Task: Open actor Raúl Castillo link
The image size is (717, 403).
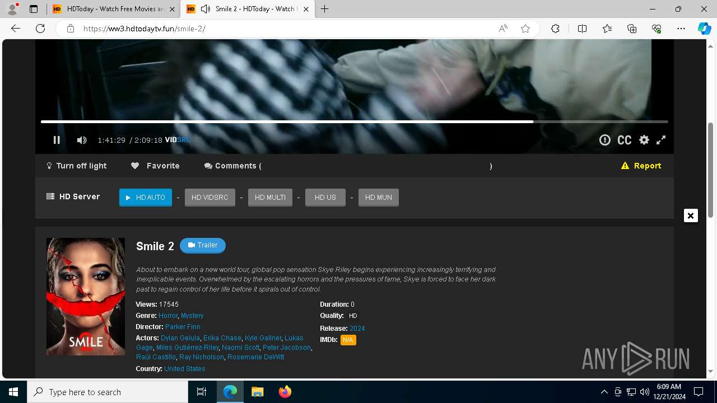Action: (156, 357)
